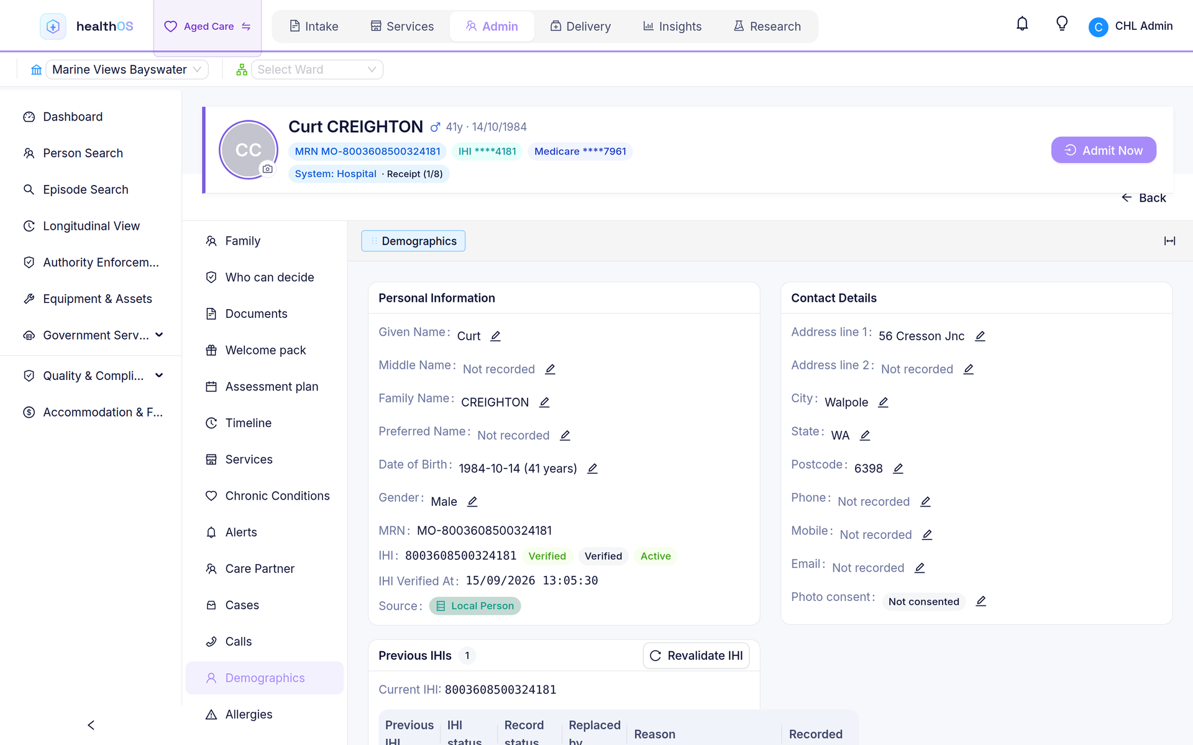Edit State pencil icon
Screen dimensions: 1193x745
865,435
